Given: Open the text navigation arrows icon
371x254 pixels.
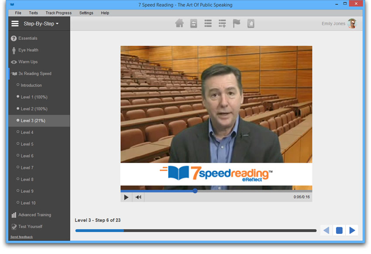Looking at the screenshot, I should click(x=194, y=23).
